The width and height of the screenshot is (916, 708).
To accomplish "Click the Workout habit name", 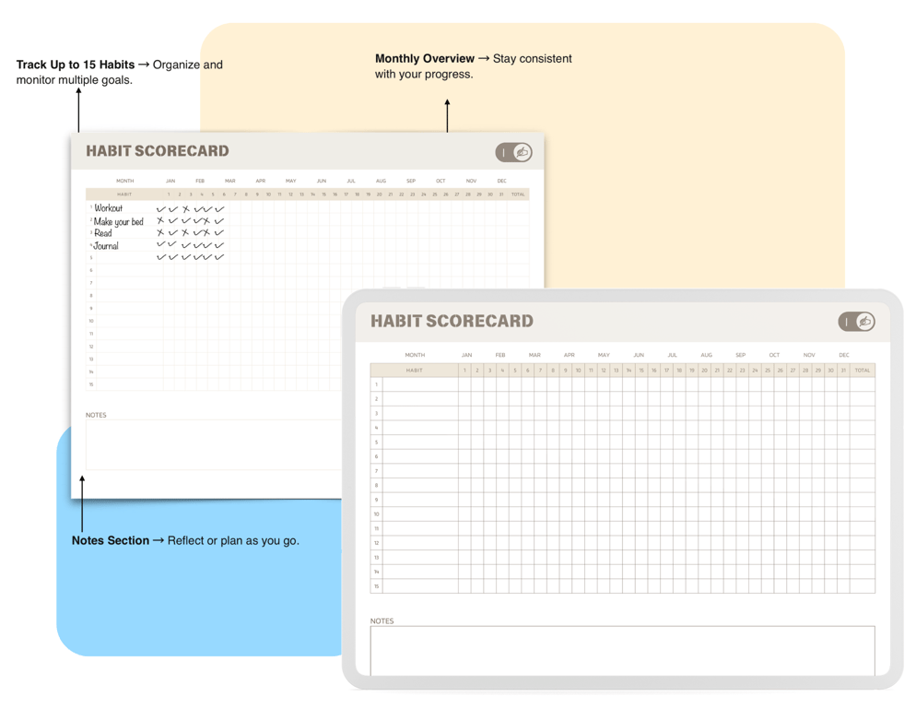I will [109, 208].
